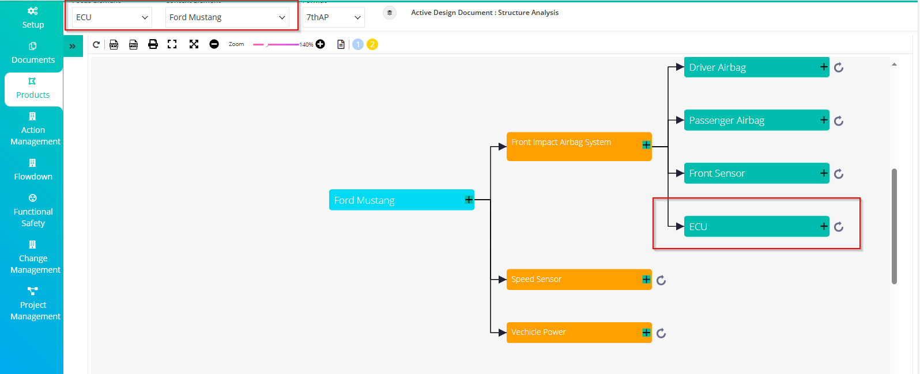Select the Vechicle Power node label

coord(538,332)
